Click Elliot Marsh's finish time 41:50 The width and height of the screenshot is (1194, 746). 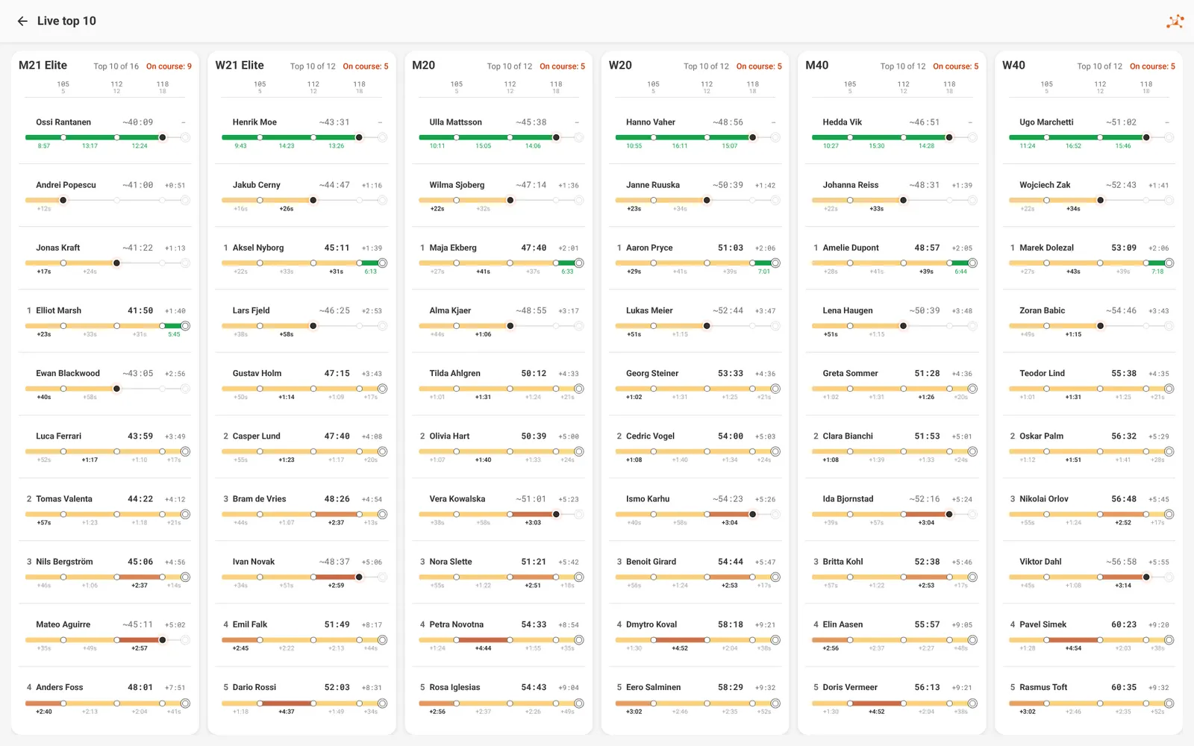point(140,310)
